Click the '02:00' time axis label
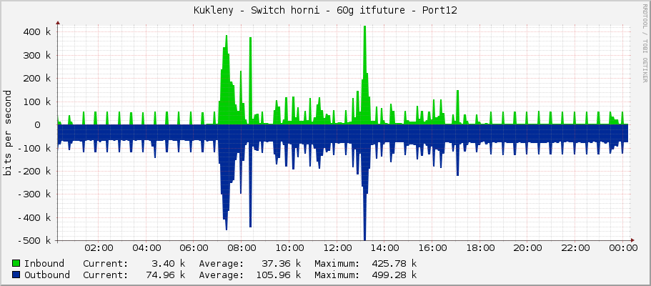 [99, 248]
